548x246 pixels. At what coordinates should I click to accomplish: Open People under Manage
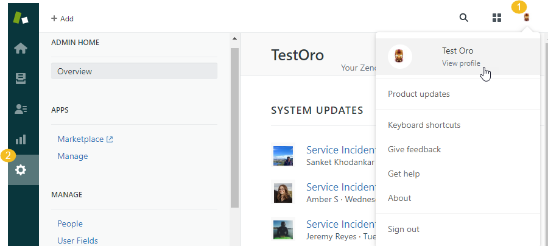(70, 223)
